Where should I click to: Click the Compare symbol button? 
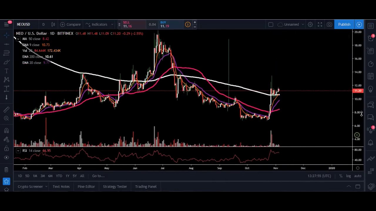70,24
